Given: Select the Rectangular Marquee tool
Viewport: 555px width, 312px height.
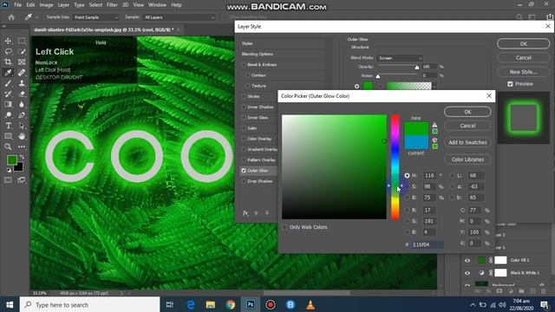Looking at the screenshot, I should click(x=22, y=41).
